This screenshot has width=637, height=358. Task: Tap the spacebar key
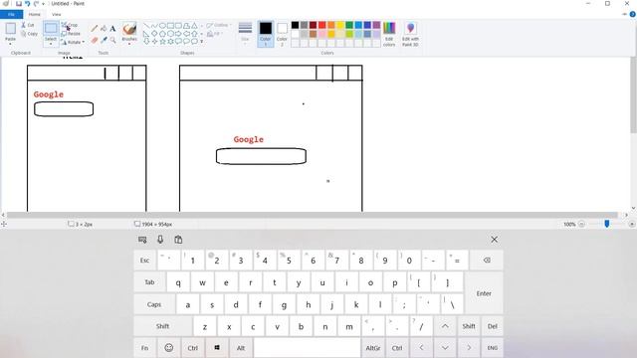307,348
